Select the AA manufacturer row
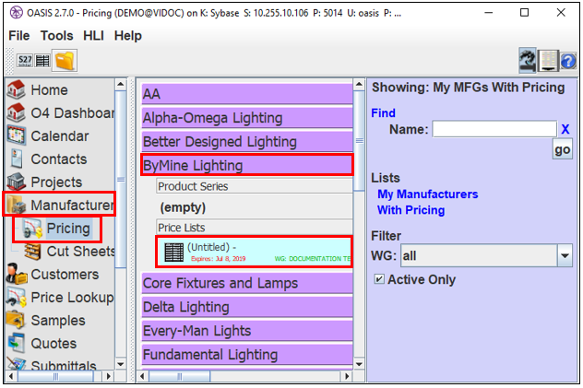 (x=247, y=94)
